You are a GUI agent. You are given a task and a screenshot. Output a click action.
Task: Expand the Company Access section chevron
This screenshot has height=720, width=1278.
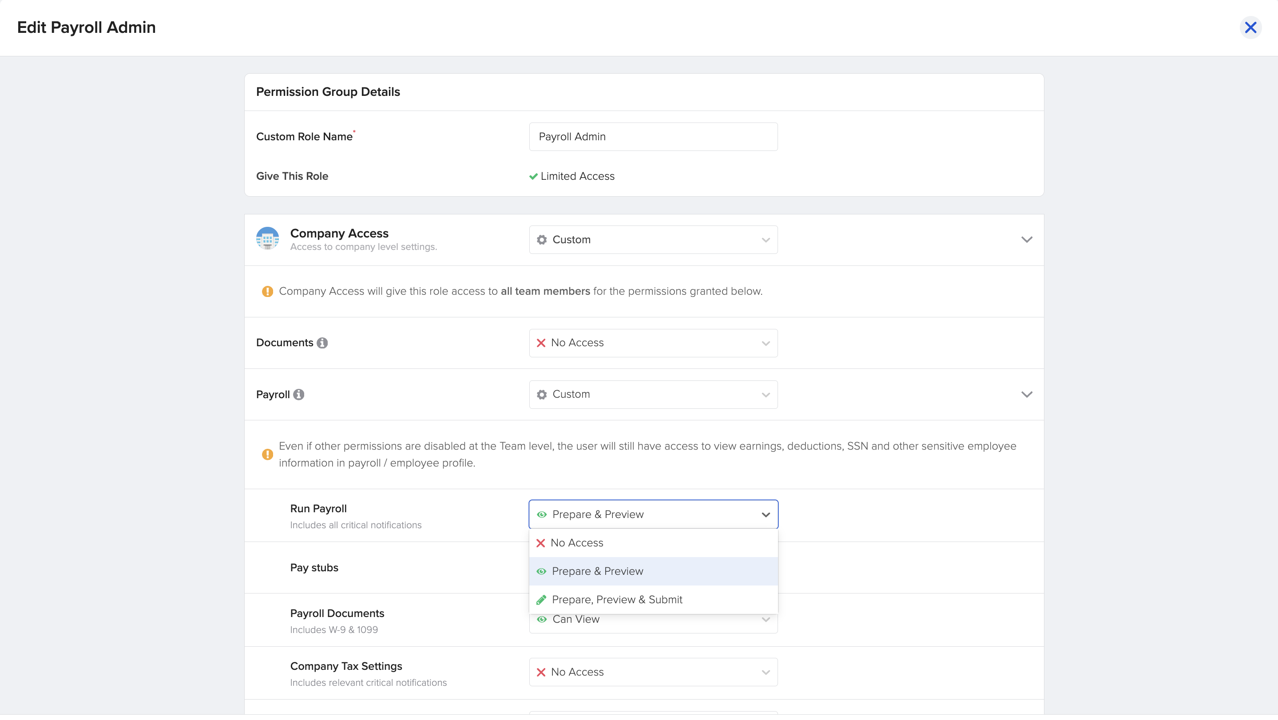click(1027, 240)
